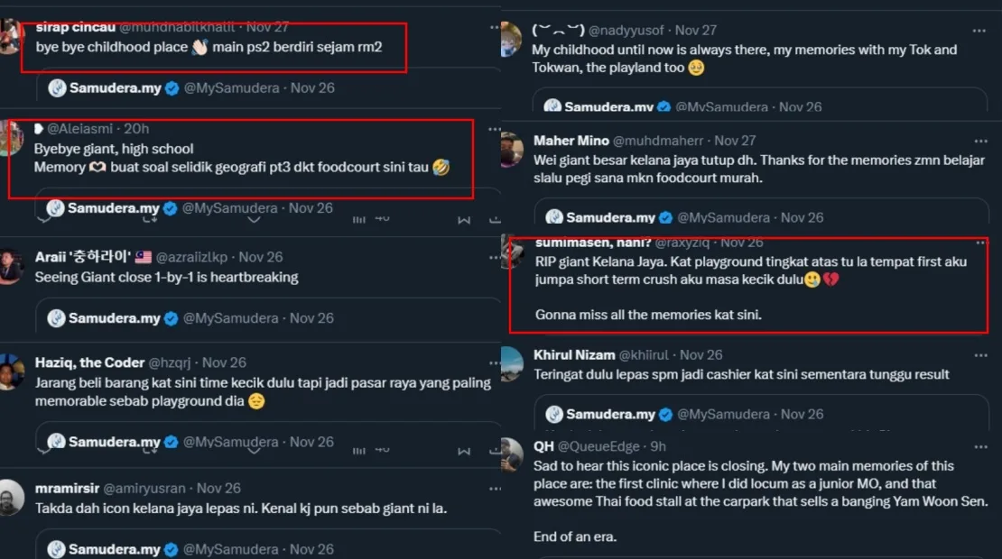Open Haziq, the Coder's profile name

click(89, 362)
